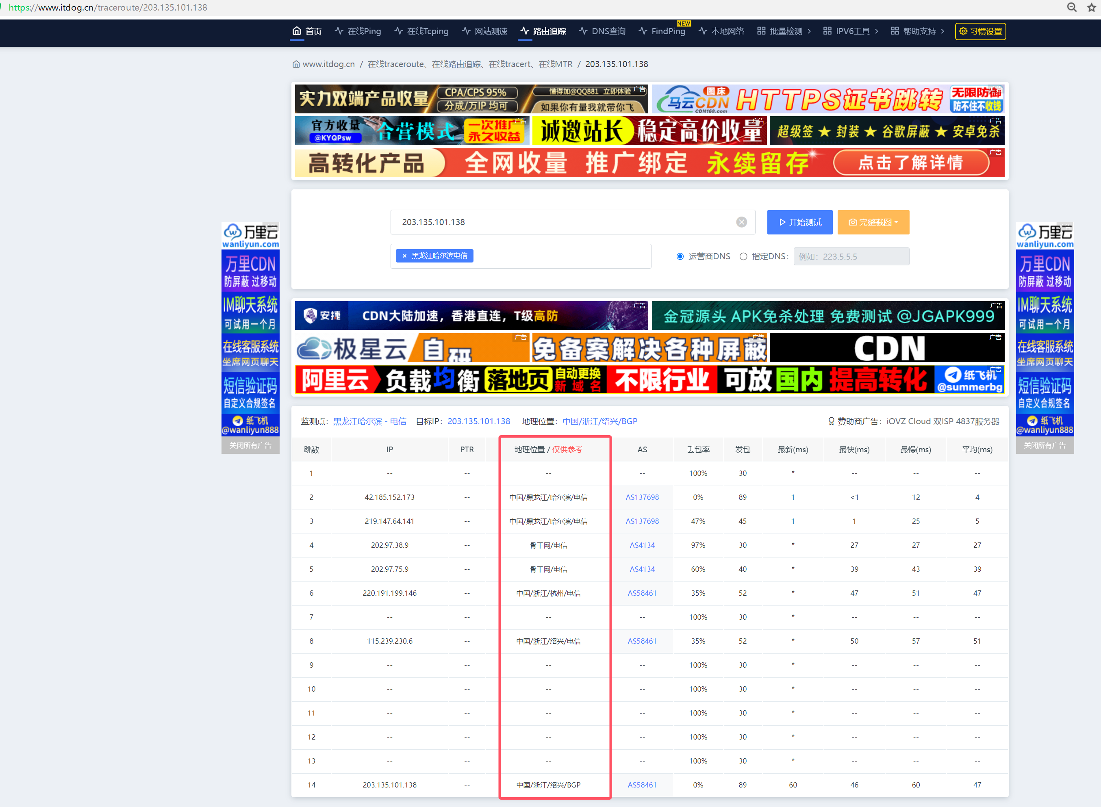This screenshot has width=1101, height=807.
Task: Select the 运营商DNS radio button
Action: [680, 256]
